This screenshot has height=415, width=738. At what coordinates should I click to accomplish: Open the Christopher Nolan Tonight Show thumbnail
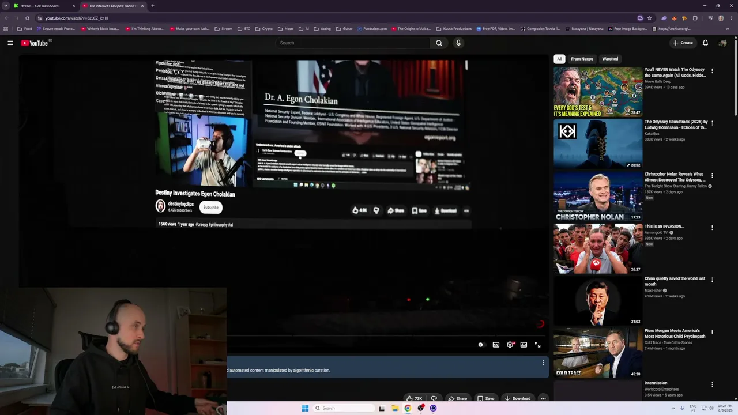click(x=598, y=196)
